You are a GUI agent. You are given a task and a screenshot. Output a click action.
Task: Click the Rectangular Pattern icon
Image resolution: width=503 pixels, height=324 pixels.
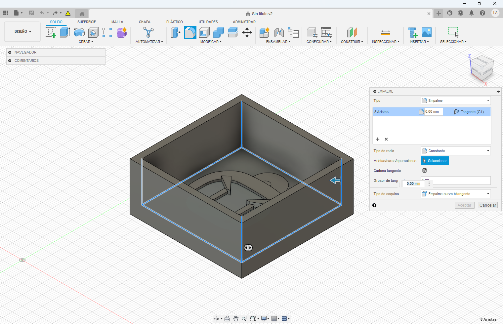(107, 32)
